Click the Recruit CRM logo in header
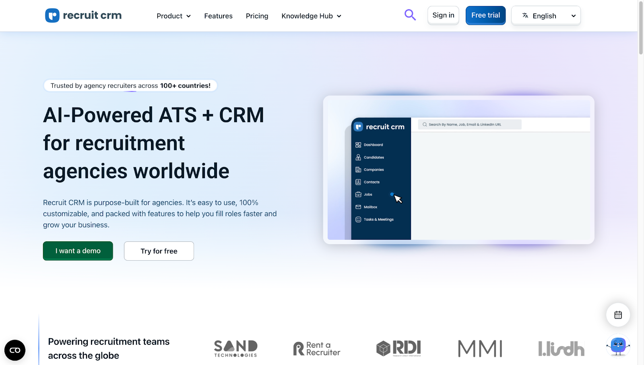 (83, 16)
